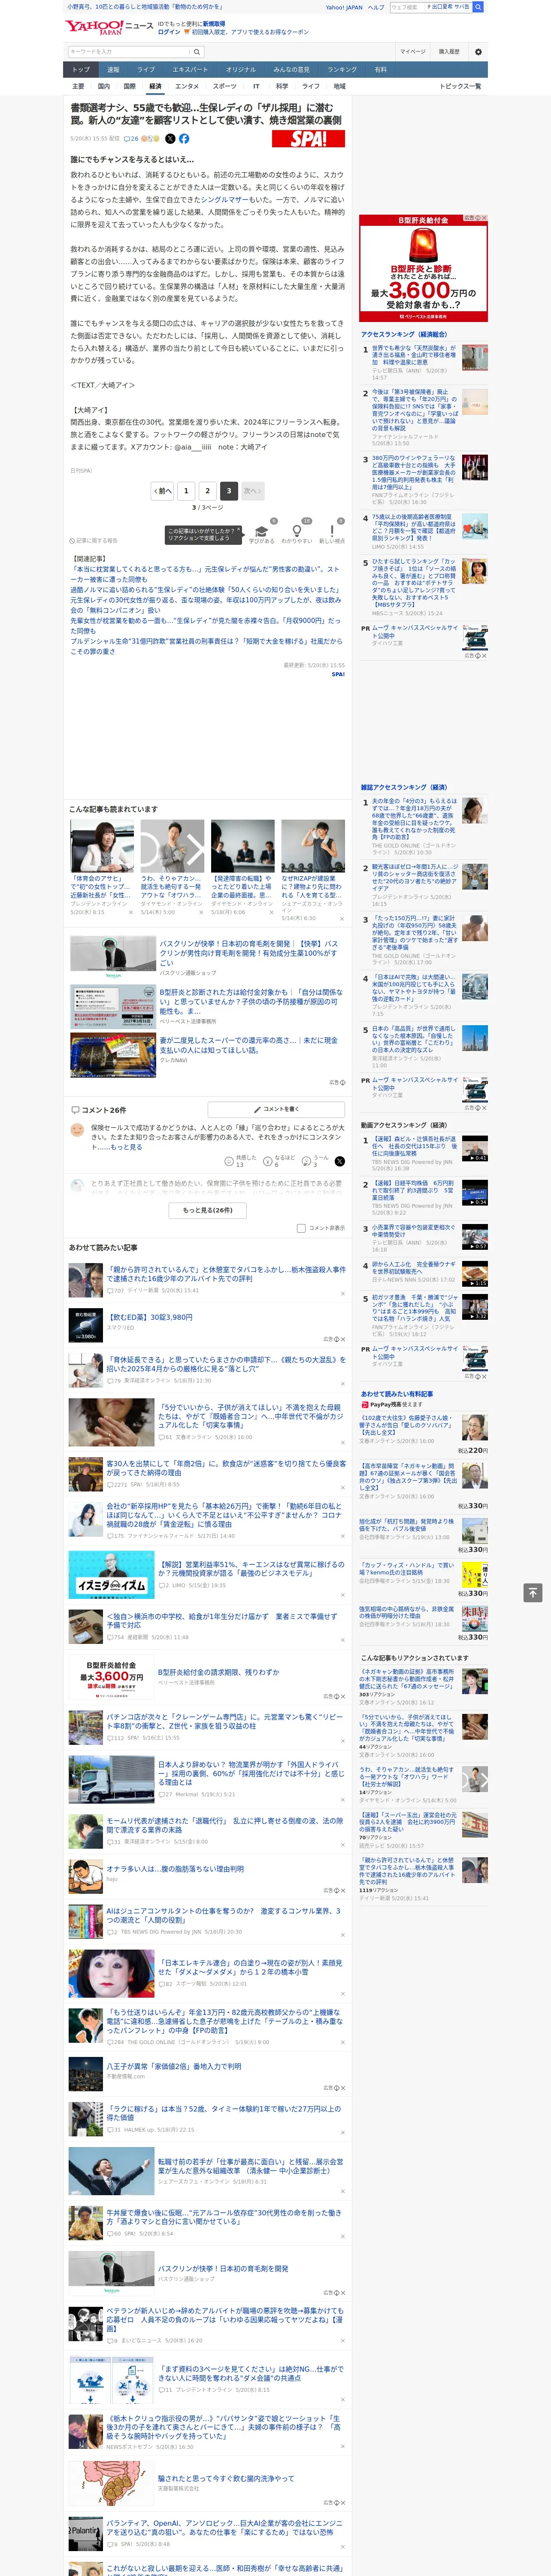The image size is (551, 2576).
Task: Open the マイページ link
Action: 412,52
